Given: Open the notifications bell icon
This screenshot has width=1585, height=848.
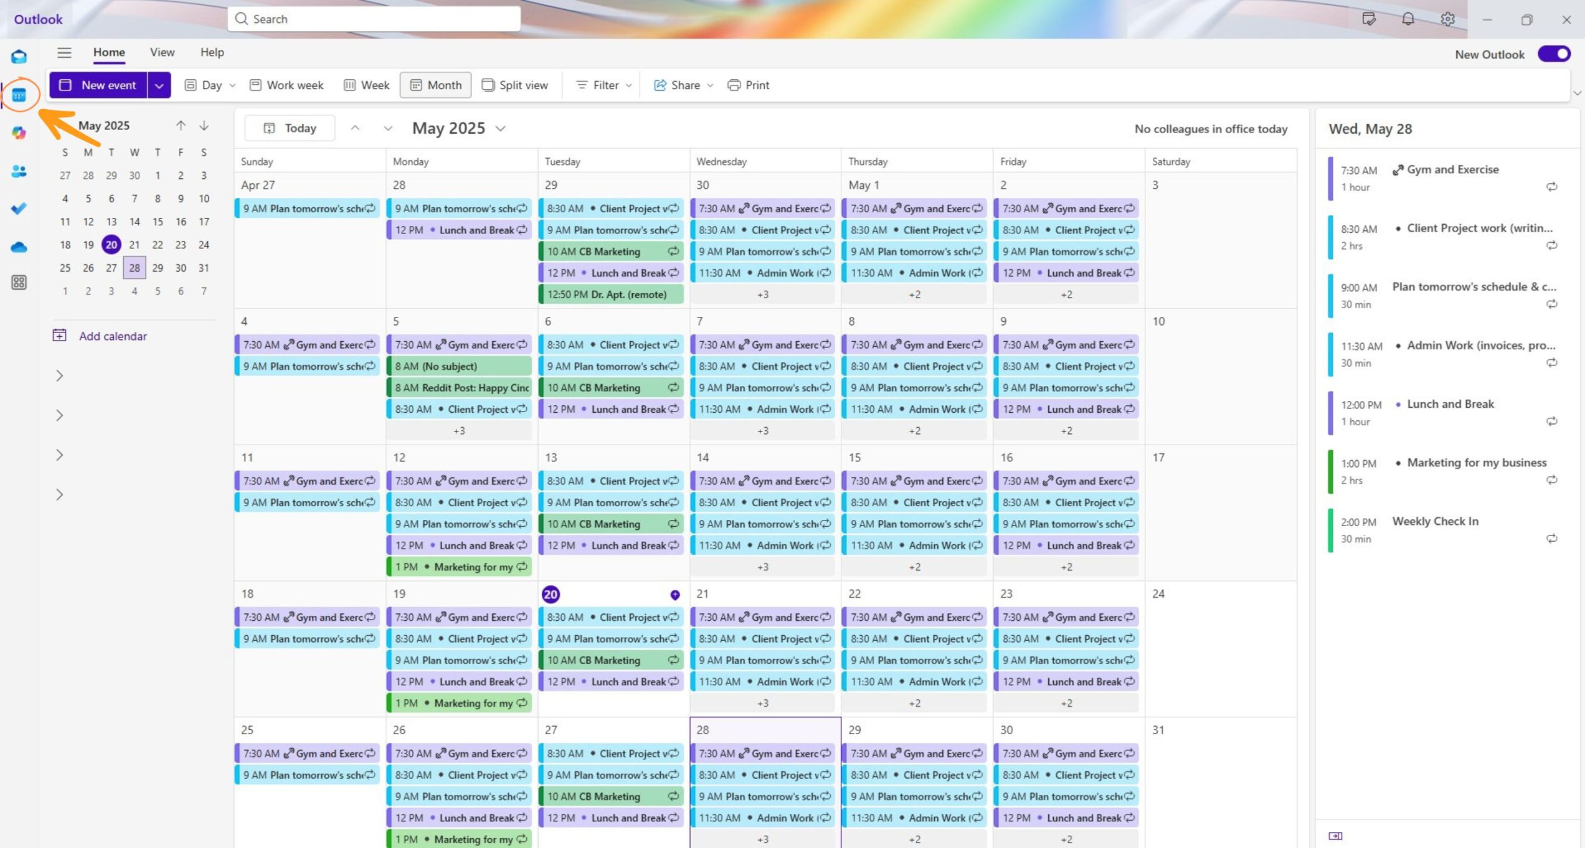Looking at the screenshot, I should (x=1408, y=19).
